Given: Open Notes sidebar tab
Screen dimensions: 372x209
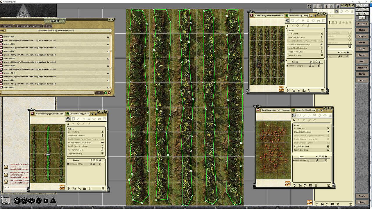Looking at the screenshot, I should (x=362, y=30).
